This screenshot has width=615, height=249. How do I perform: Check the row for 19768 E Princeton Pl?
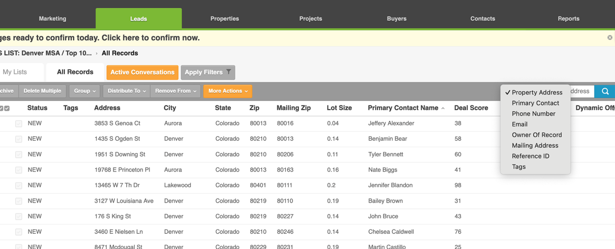[x=18, y=170]
